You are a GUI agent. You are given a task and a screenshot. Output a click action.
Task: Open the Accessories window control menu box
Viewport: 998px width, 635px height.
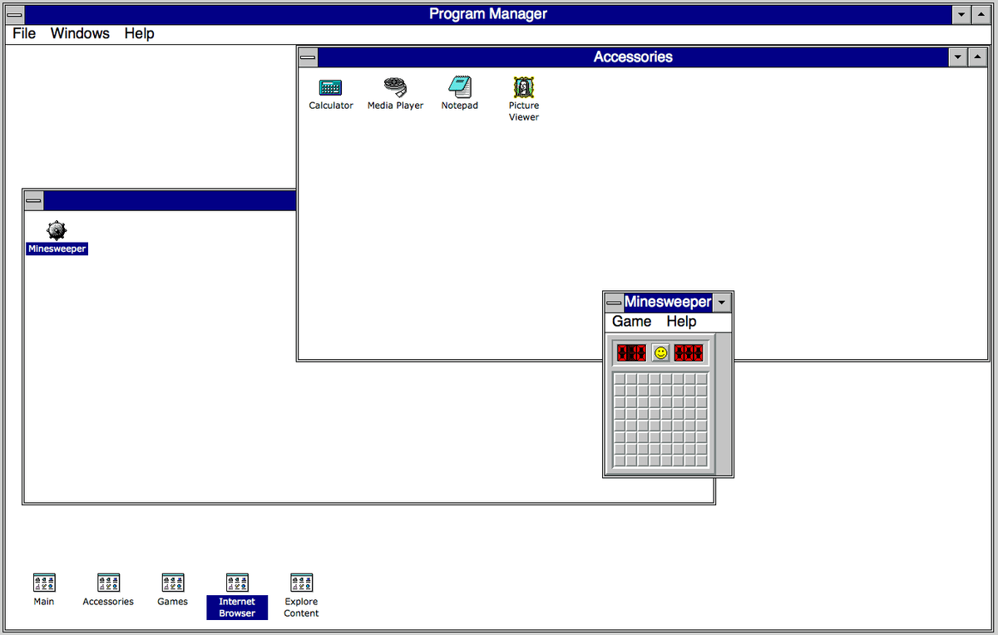(307, 57)
